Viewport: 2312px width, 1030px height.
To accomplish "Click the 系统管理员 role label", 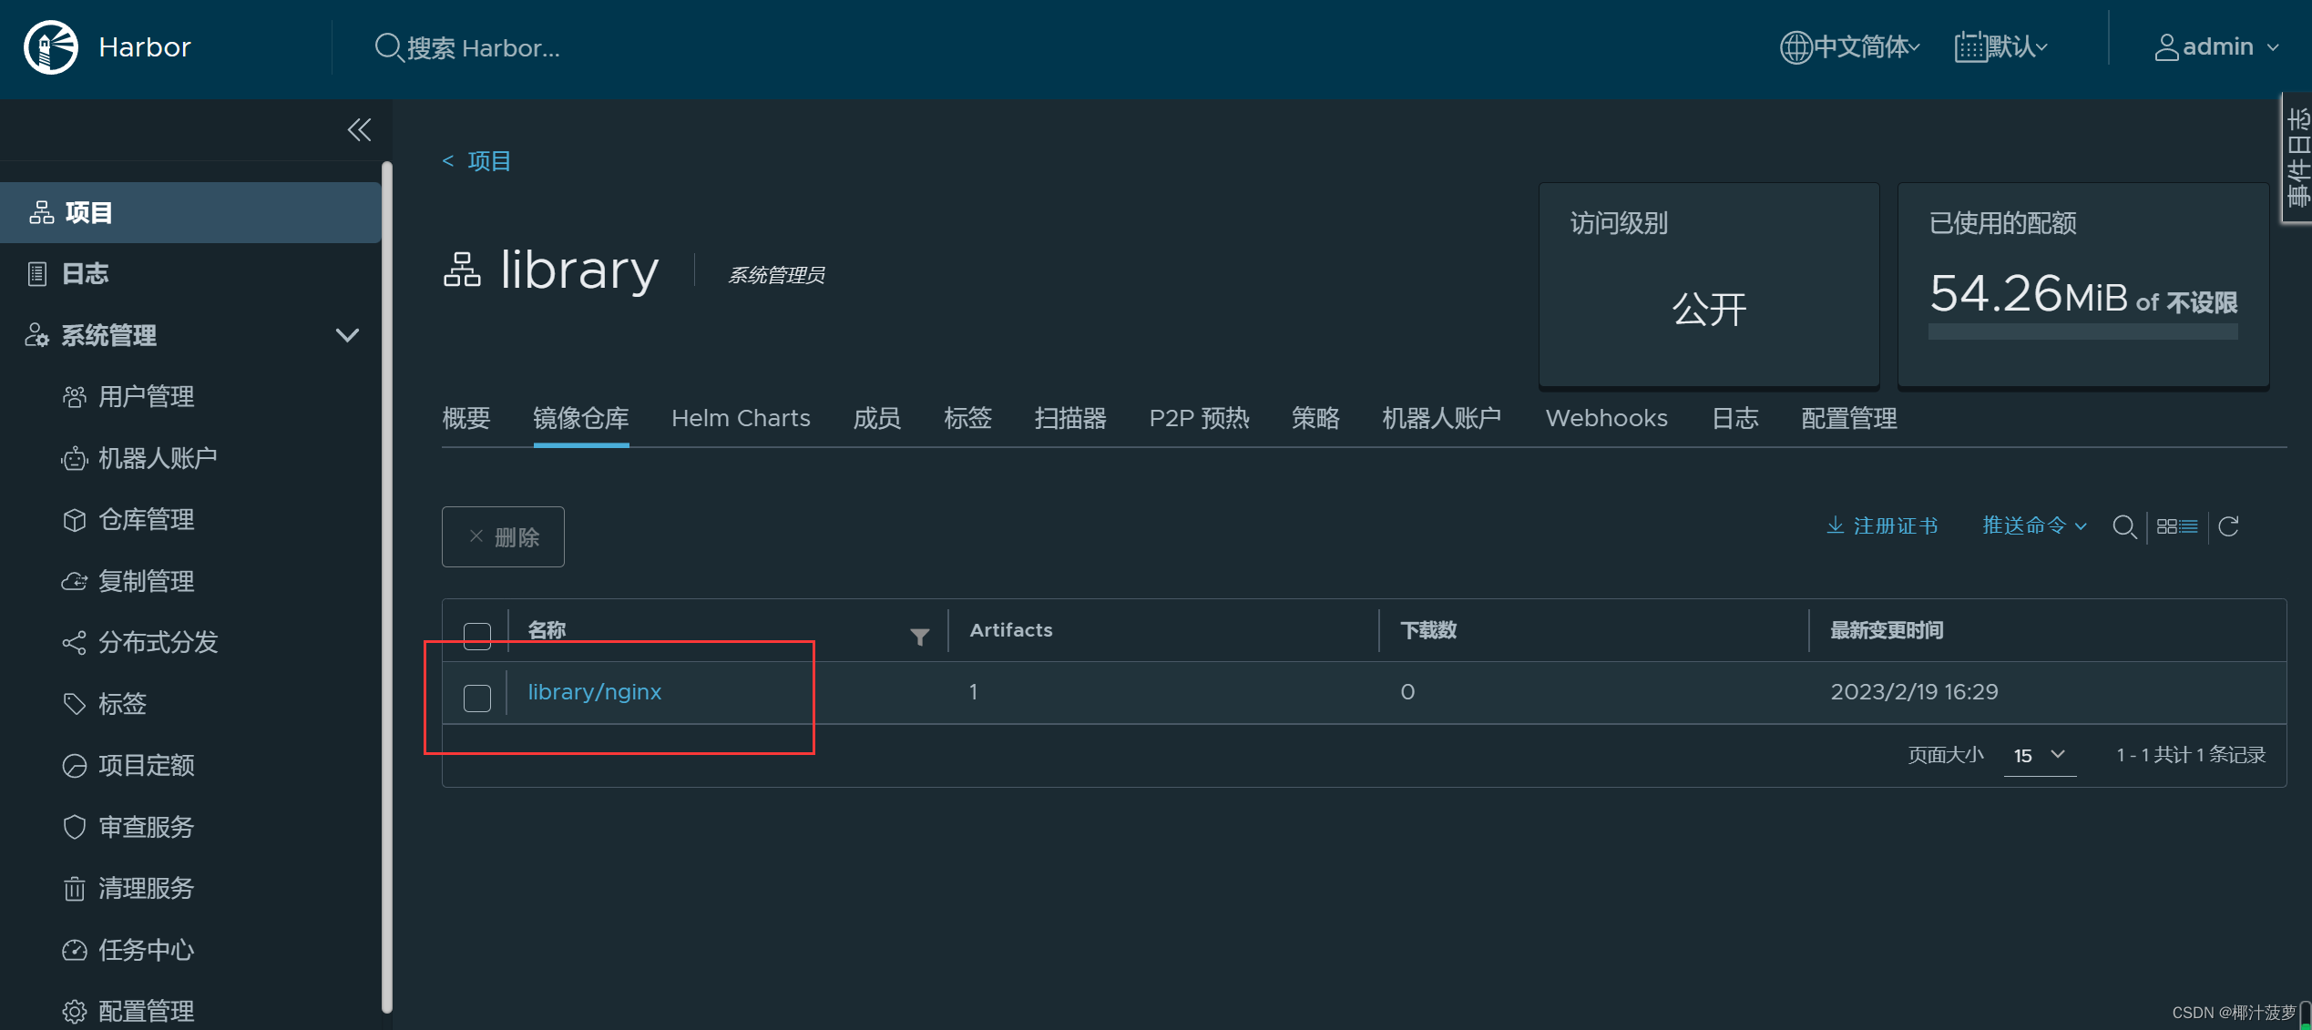I will tap(777, 274).
